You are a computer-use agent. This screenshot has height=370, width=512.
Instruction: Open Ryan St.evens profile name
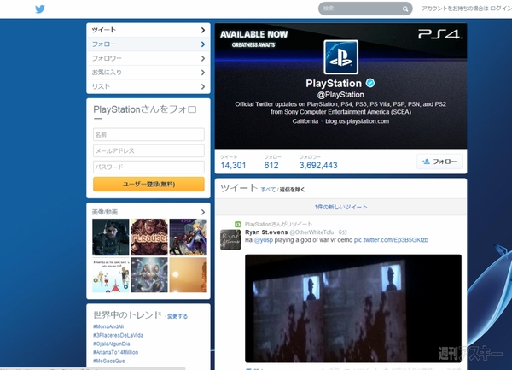(266, 232)
